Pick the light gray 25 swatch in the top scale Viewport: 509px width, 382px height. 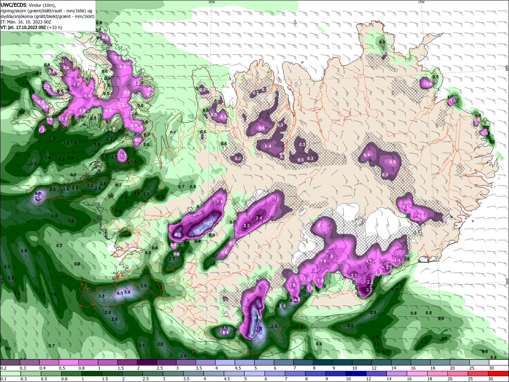coord(479,363)
